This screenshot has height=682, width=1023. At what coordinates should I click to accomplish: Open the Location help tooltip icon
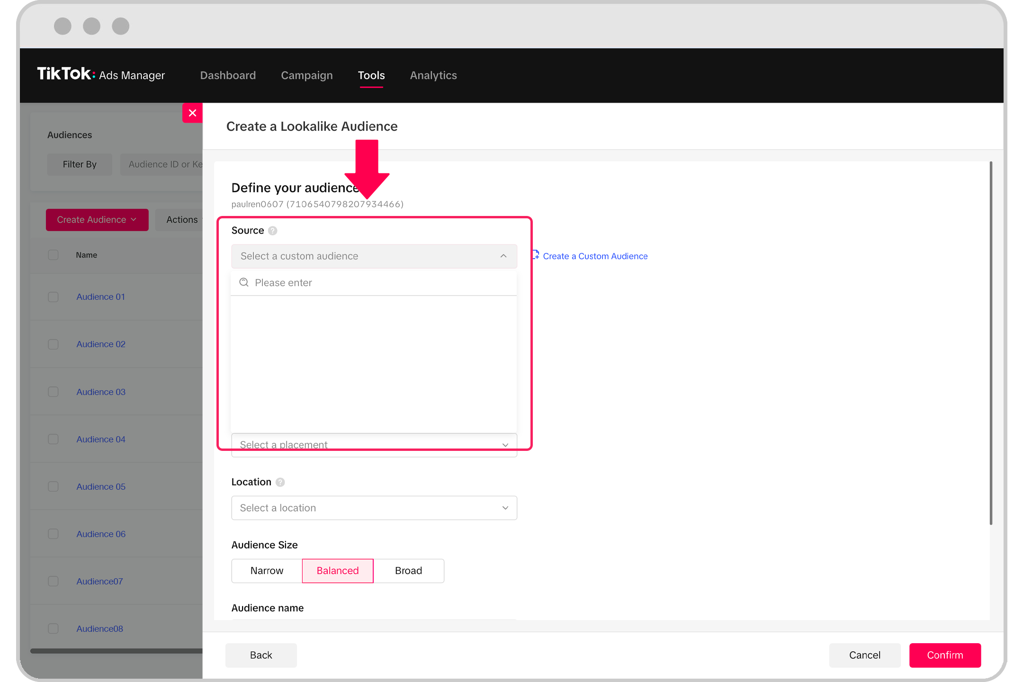[x=280, y=482]
